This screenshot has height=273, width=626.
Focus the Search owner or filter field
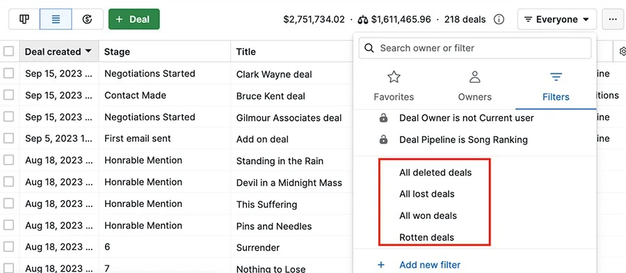474,48
